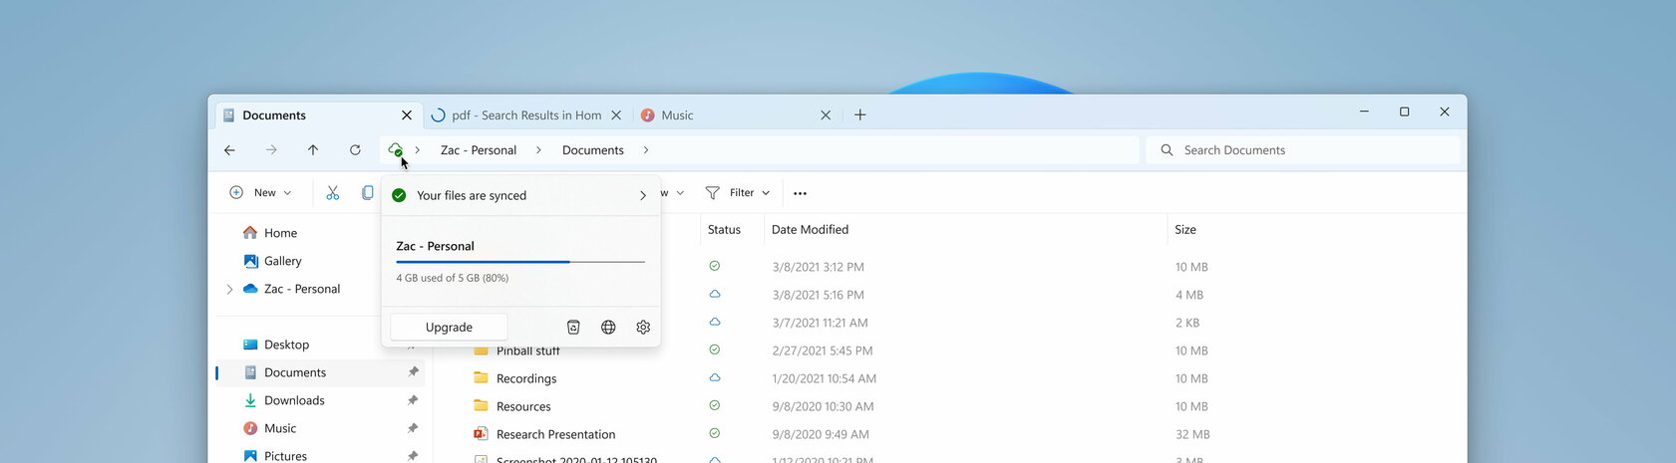Unpin Documents from Quick access
Image resolution: width=1676 pixels, height=463 pixels.
(x=413, y=372)
